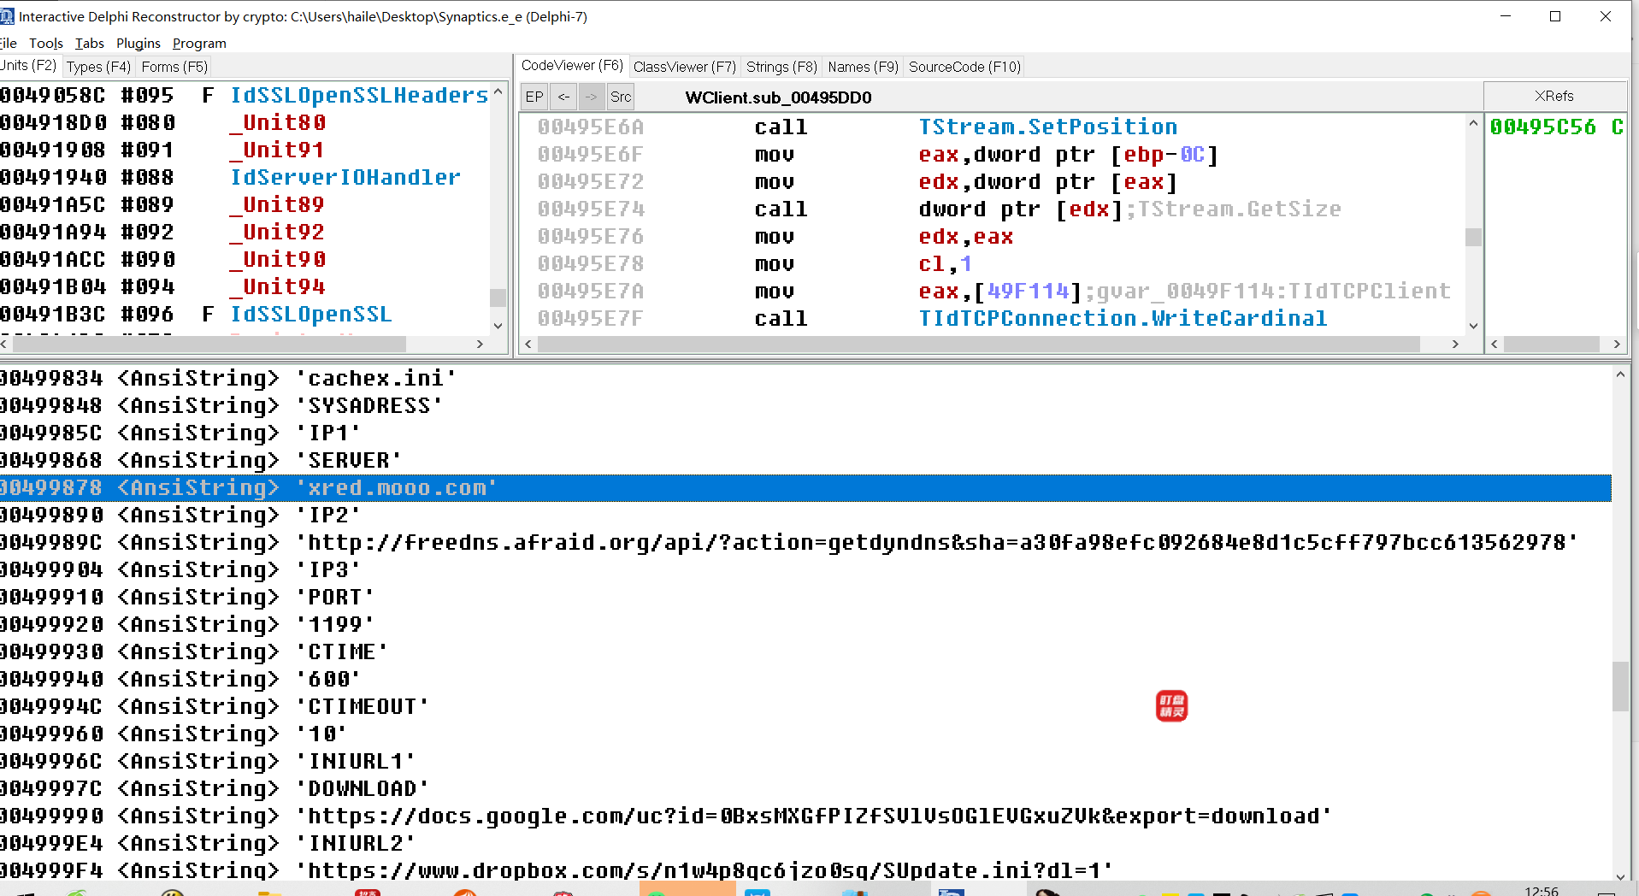Screen dimensions: 1639x896
Task: Click the XRefs panel header
Action: [1554, 96]
